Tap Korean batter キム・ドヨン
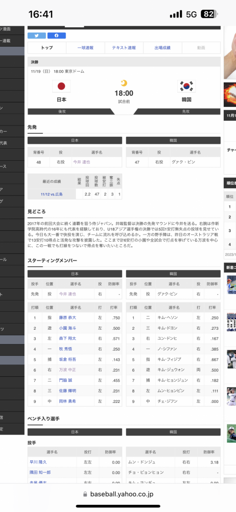Screen dimensions: 236x512 tap(169, 328)
